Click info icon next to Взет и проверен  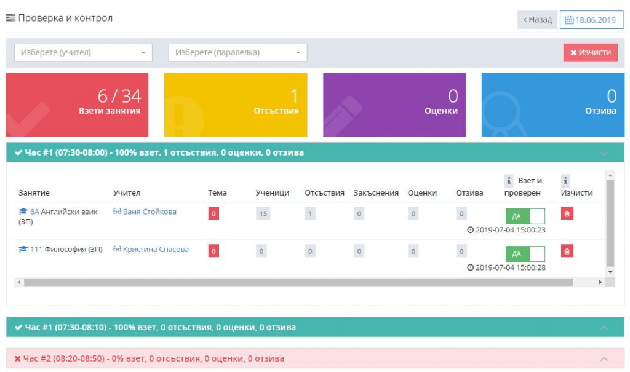tap(509, 181)
